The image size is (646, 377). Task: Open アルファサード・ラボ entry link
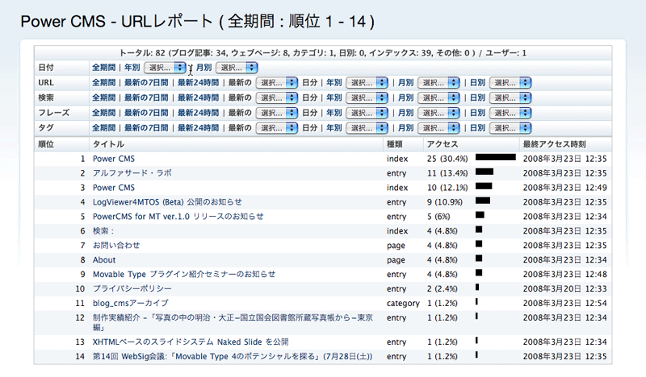pyautogui.click(x=132, y=173)
